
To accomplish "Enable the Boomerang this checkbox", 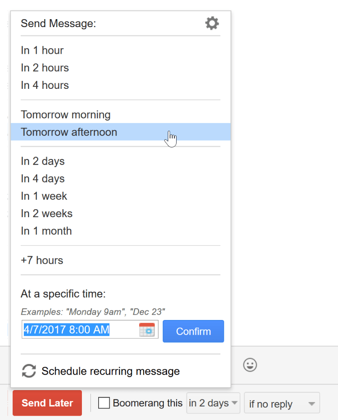I will [x=104, y=403].
